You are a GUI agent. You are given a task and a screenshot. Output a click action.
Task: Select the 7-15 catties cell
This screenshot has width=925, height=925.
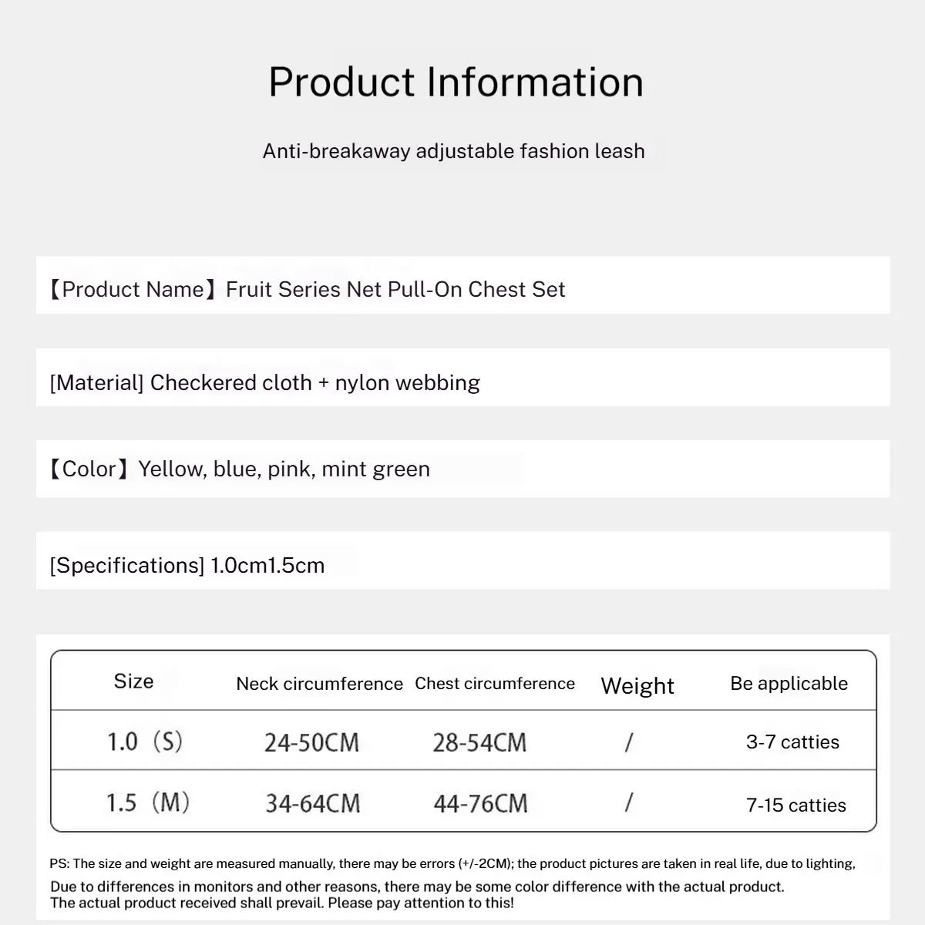796,805
